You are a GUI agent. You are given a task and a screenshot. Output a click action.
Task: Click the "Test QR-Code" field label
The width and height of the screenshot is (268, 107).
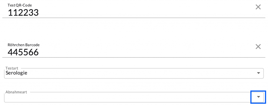click(x=20, y=5)
